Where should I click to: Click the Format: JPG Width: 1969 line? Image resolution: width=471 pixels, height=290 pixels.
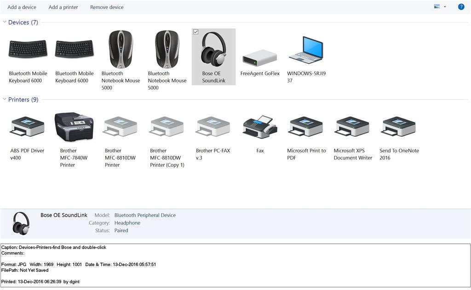point(78,265)
